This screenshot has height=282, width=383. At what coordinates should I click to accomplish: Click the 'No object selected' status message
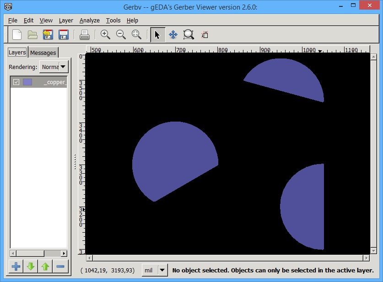(273, 270)
